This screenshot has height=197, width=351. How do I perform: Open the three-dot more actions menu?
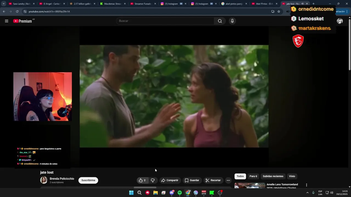point(228,180)
